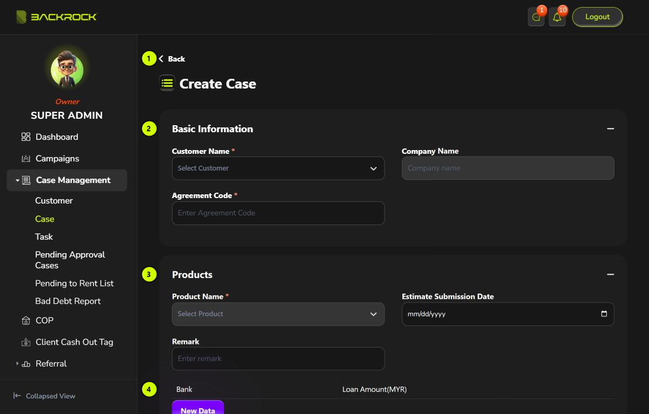The height and width of the screenshot is (414, 649).
Task: Open the Select Product dropdown
Action: [278, 314]
